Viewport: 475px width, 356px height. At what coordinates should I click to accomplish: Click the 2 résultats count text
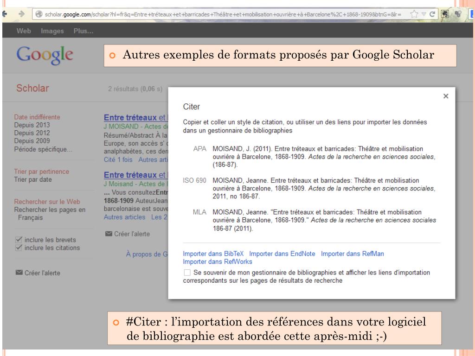135,89
